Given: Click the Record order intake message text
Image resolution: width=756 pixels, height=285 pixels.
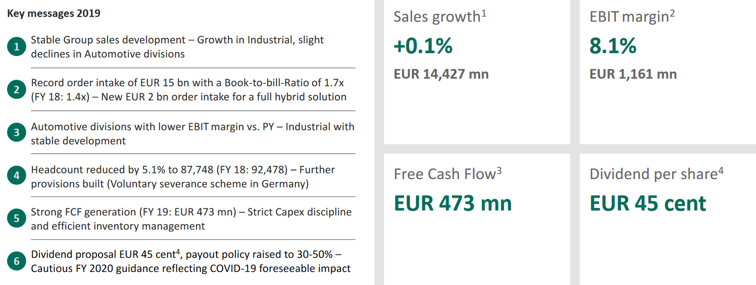Looking at the screenshot, I should tap(189, 90).
